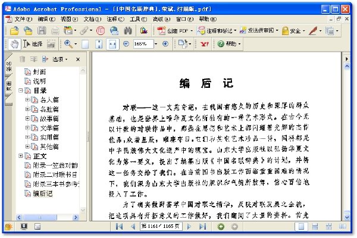This screenshot has width=357, height=238.
Task: Click the 其他篇 bookmark
Action: tap(49, 147)
